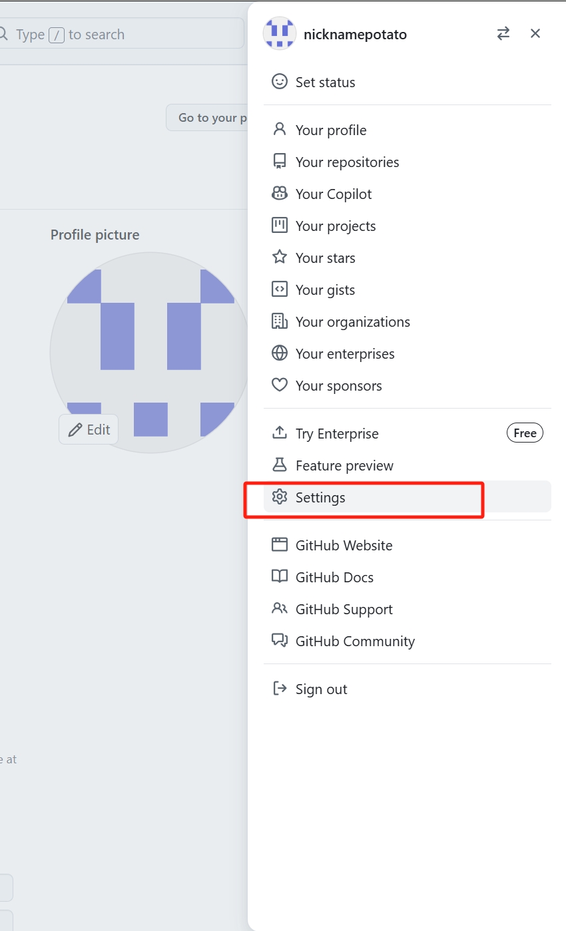Click the book icon for GitHub Docs
Screen dimensions: 566x931
(x=280, y=577)
